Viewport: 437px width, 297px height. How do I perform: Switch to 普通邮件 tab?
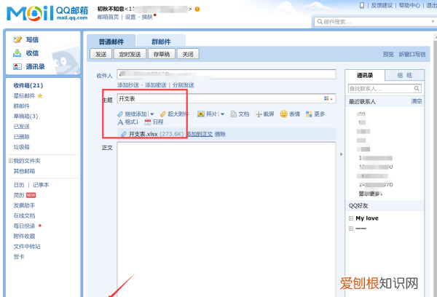[111, 41]
